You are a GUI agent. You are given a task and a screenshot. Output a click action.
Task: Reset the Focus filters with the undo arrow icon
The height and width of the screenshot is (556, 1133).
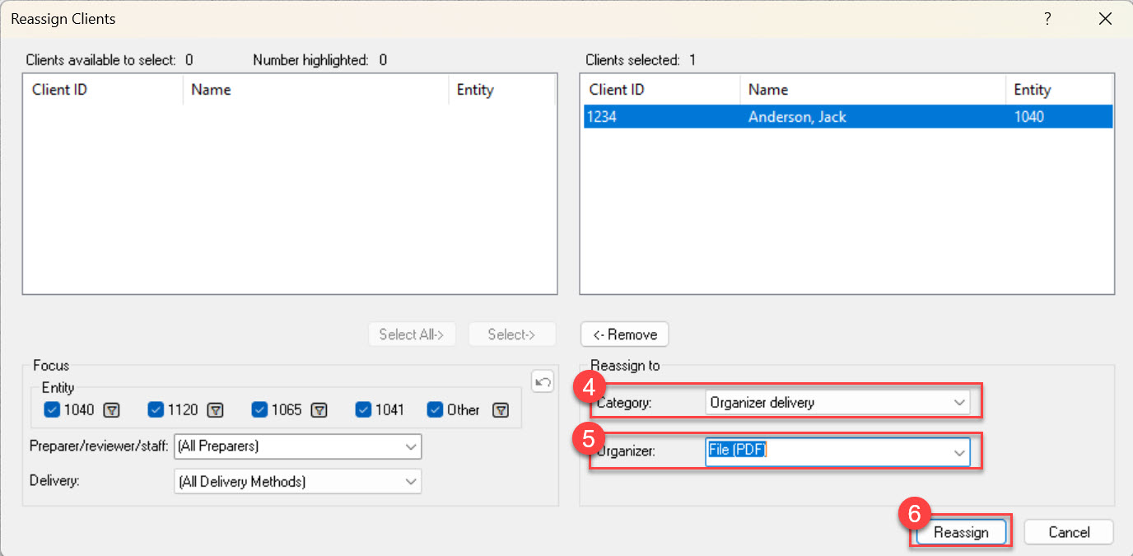point(543,381)
